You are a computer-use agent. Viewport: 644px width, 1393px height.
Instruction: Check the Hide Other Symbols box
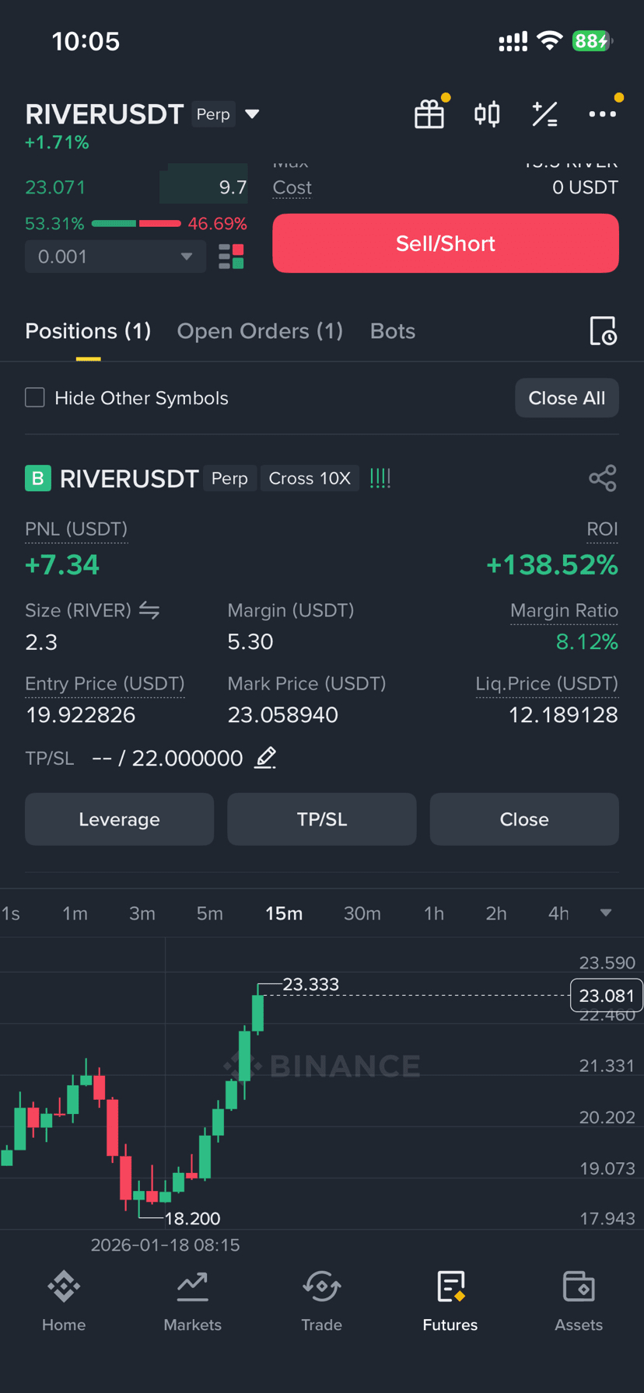click(x=35, y=398)
